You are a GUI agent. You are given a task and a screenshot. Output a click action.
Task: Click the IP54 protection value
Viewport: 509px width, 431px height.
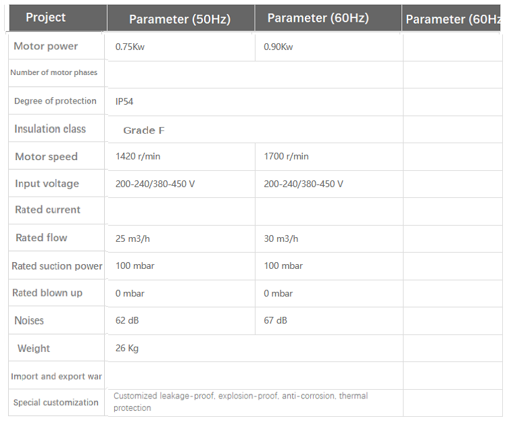125,101
